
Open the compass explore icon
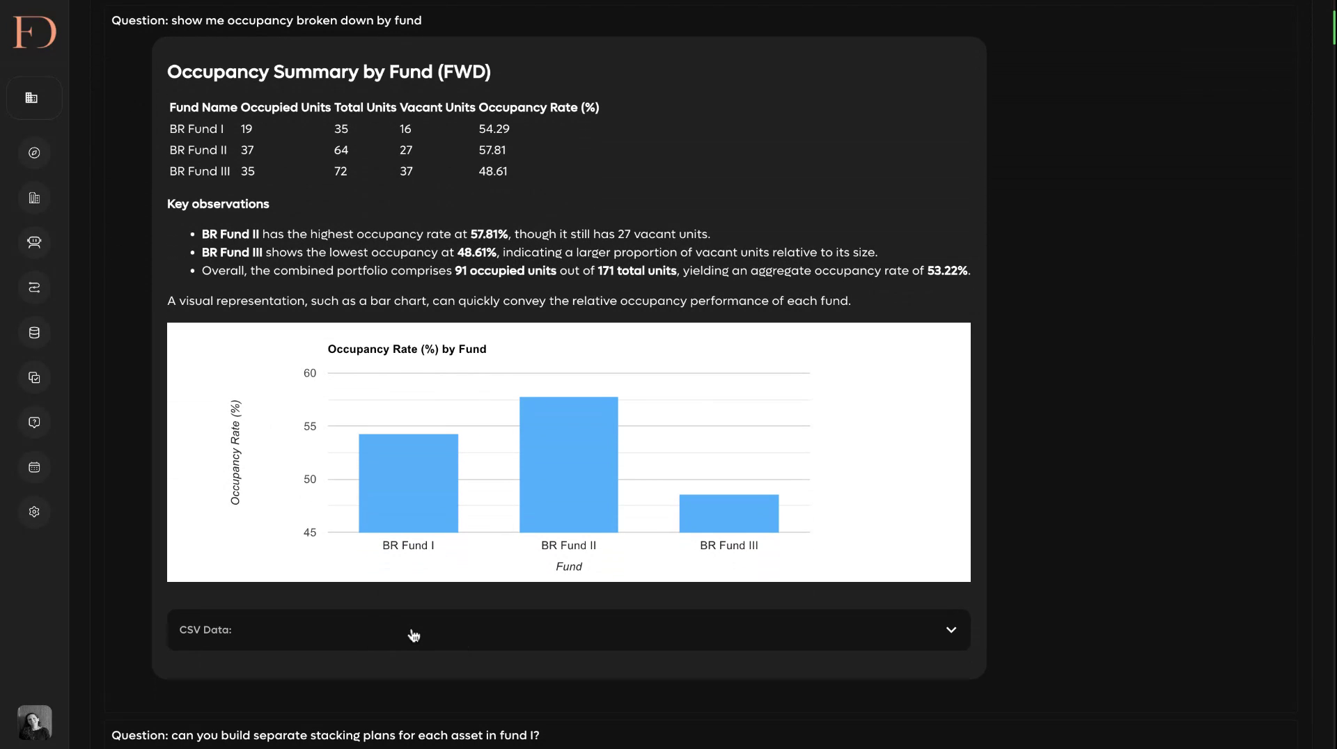(34, 153)
